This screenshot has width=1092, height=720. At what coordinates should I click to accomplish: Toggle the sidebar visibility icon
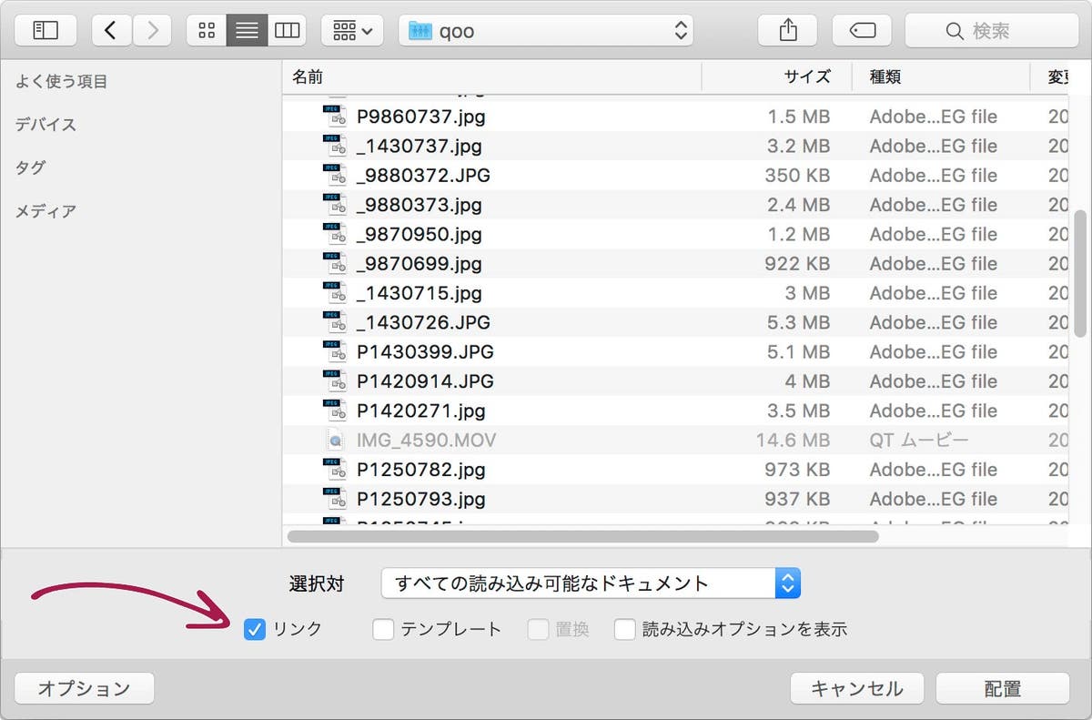pyautogui.click(x=45, y=30)
